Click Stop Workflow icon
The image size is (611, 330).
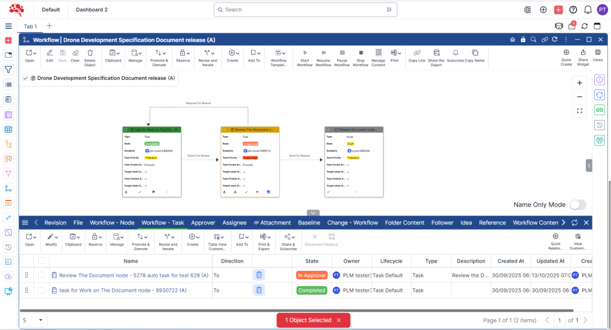360,53
